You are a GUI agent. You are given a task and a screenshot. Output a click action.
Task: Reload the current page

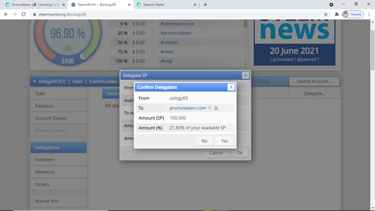24,14
